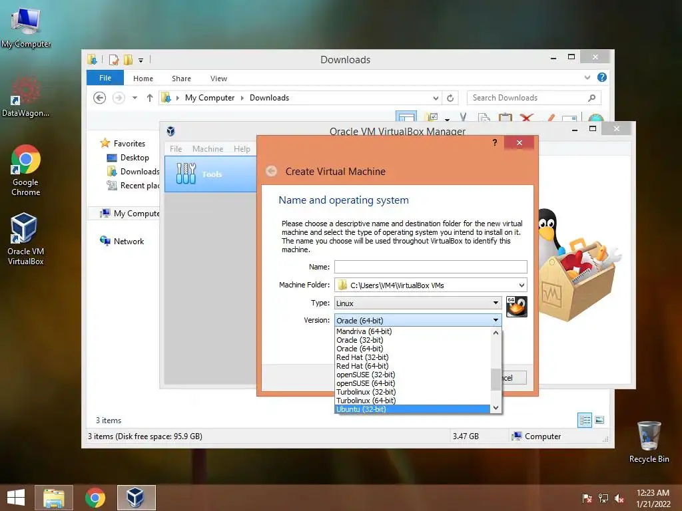
Task: Switch Explorer to details view icon
Action: 585,421
